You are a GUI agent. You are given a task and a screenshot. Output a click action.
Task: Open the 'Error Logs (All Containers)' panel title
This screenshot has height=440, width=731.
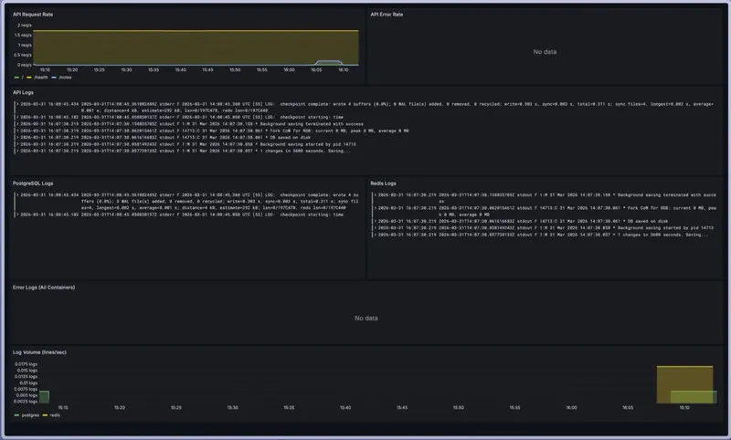click(44, 288)
